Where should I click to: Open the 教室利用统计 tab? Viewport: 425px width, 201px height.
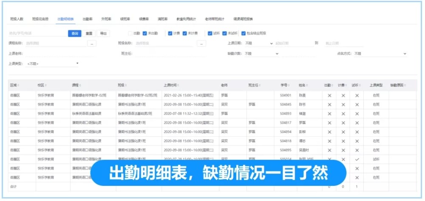[186, 19]
